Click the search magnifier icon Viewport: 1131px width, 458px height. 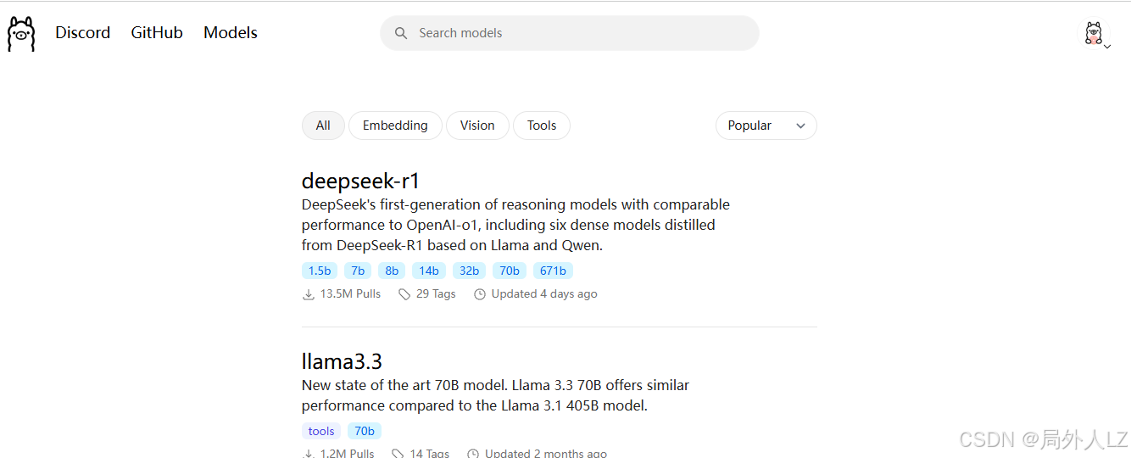pyautogui.click(x=401, y=33)
